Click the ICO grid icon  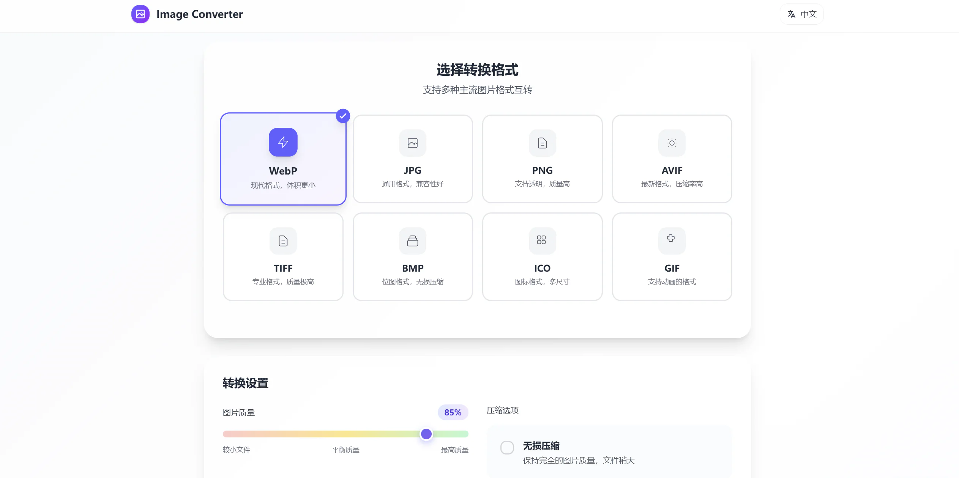pos(541,240)
